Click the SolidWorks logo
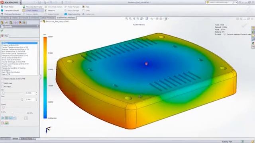 point(10,2)
